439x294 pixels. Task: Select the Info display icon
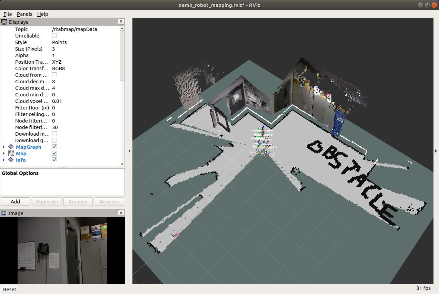pyautogui.click(x=11, y=160)
